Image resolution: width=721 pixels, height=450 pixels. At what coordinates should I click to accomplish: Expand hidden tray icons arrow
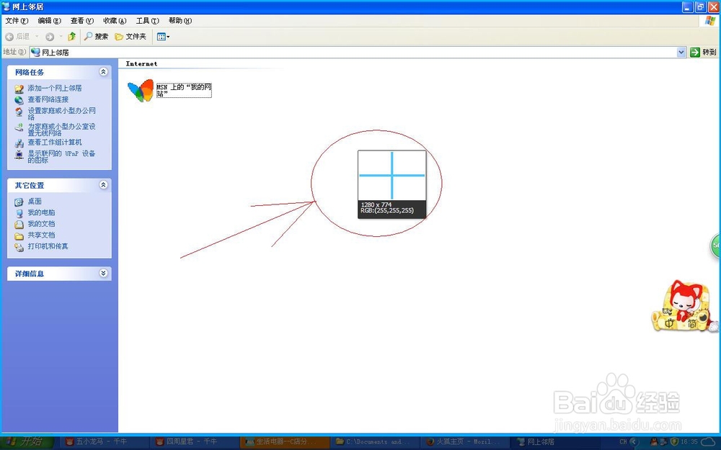click(633, 442)
